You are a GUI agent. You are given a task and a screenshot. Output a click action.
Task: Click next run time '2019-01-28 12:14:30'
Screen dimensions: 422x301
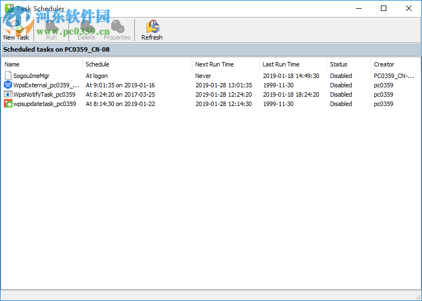(x=224, y=104)
